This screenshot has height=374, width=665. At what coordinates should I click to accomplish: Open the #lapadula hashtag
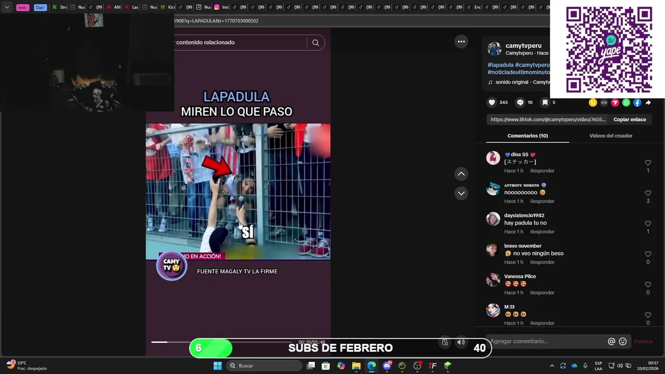click(500, 65)
